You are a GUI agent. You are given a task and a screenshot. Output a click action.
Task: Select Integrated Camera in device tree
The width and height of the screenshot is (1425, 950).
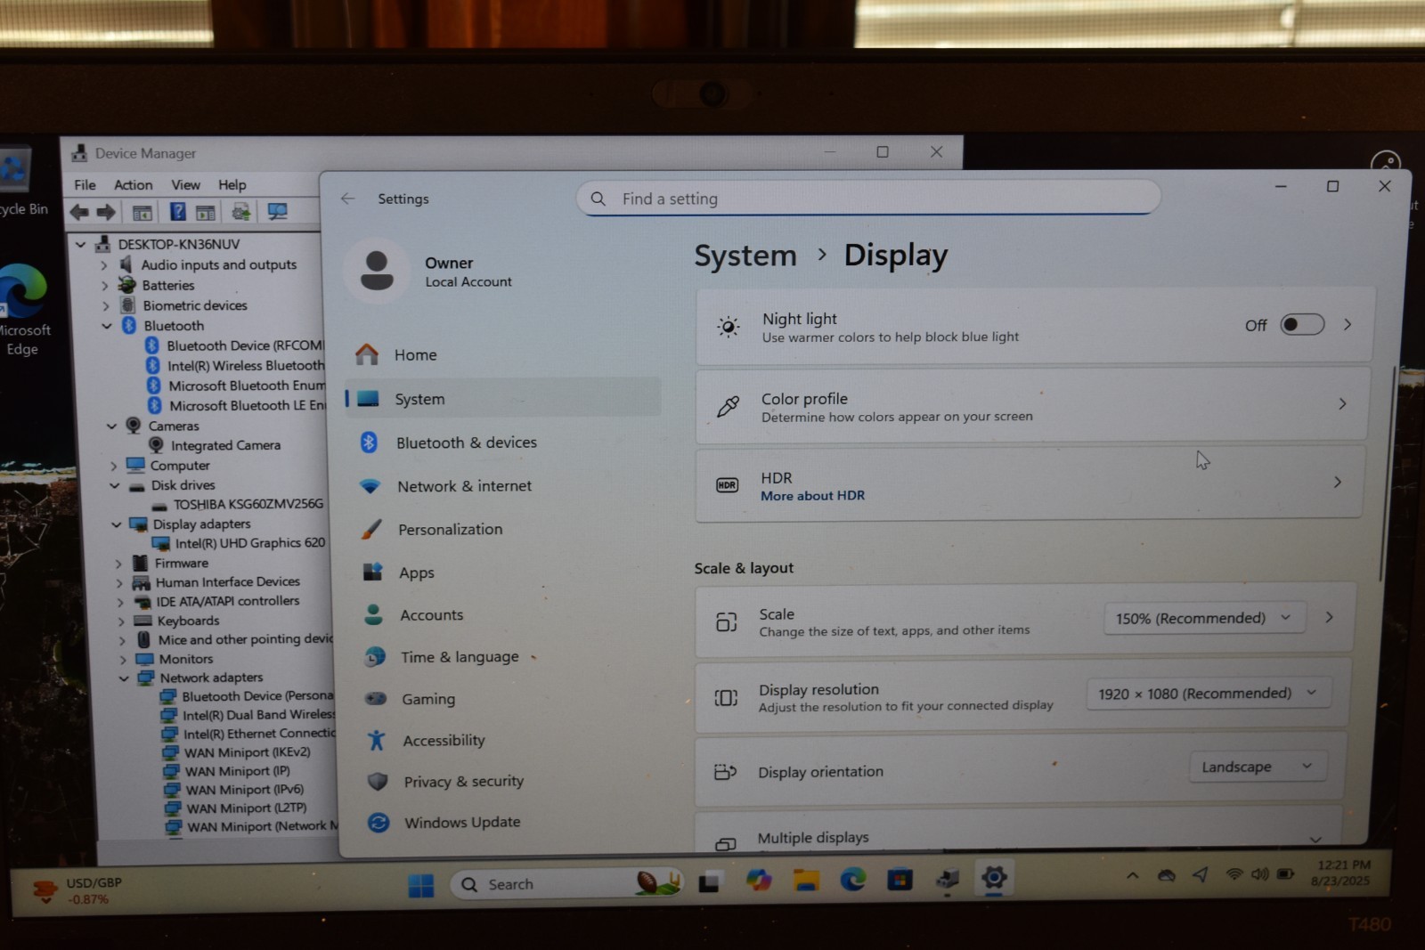[x=215, y=445]
